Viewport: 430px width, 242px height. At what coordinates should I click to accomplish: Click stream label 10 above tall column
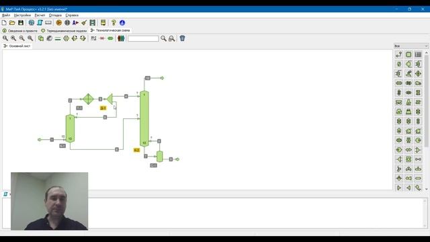148,78
